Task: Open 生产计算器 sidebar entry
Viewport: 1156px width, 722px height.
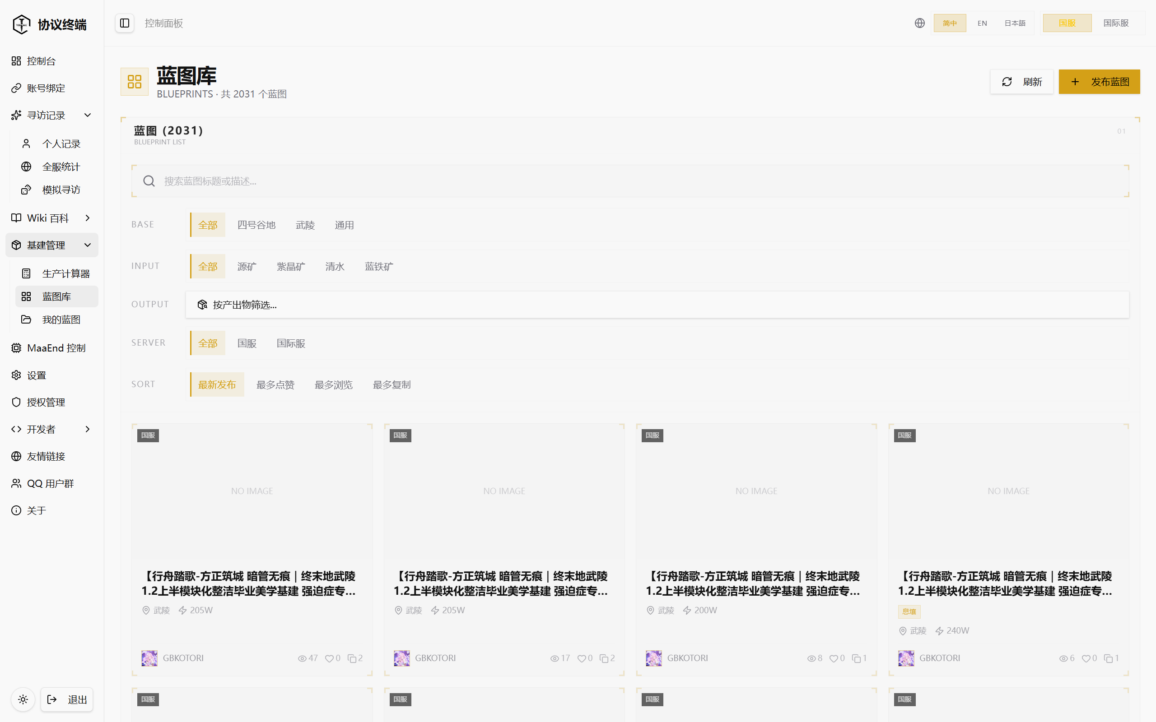Action: click(57, 273)
